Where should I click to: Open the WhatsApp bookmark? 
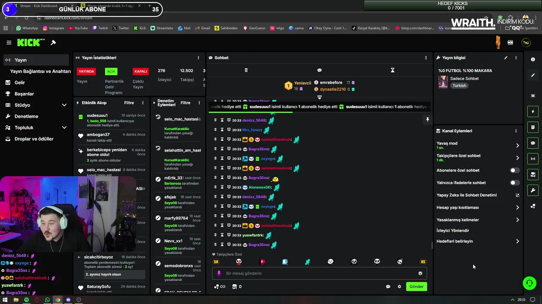[x=27, y=28]
